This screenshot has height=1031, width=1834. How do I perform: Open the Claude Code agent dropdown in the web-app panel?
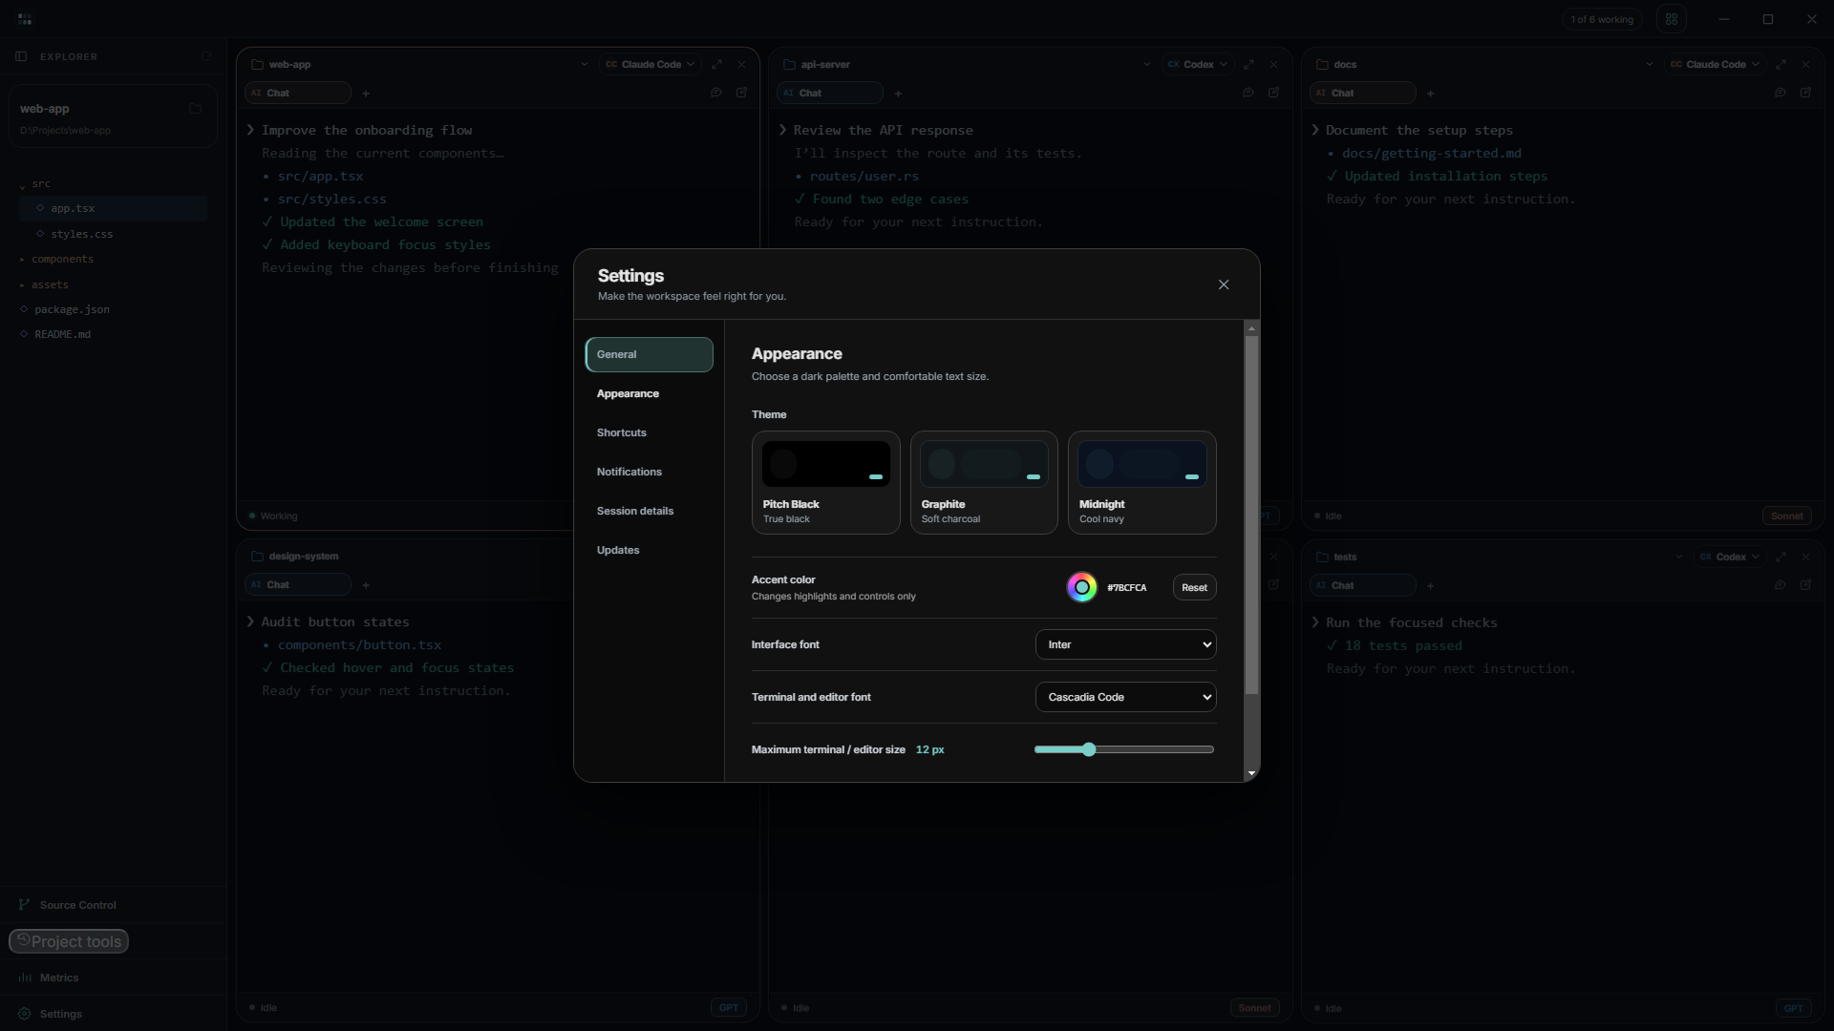click(650, 64)
